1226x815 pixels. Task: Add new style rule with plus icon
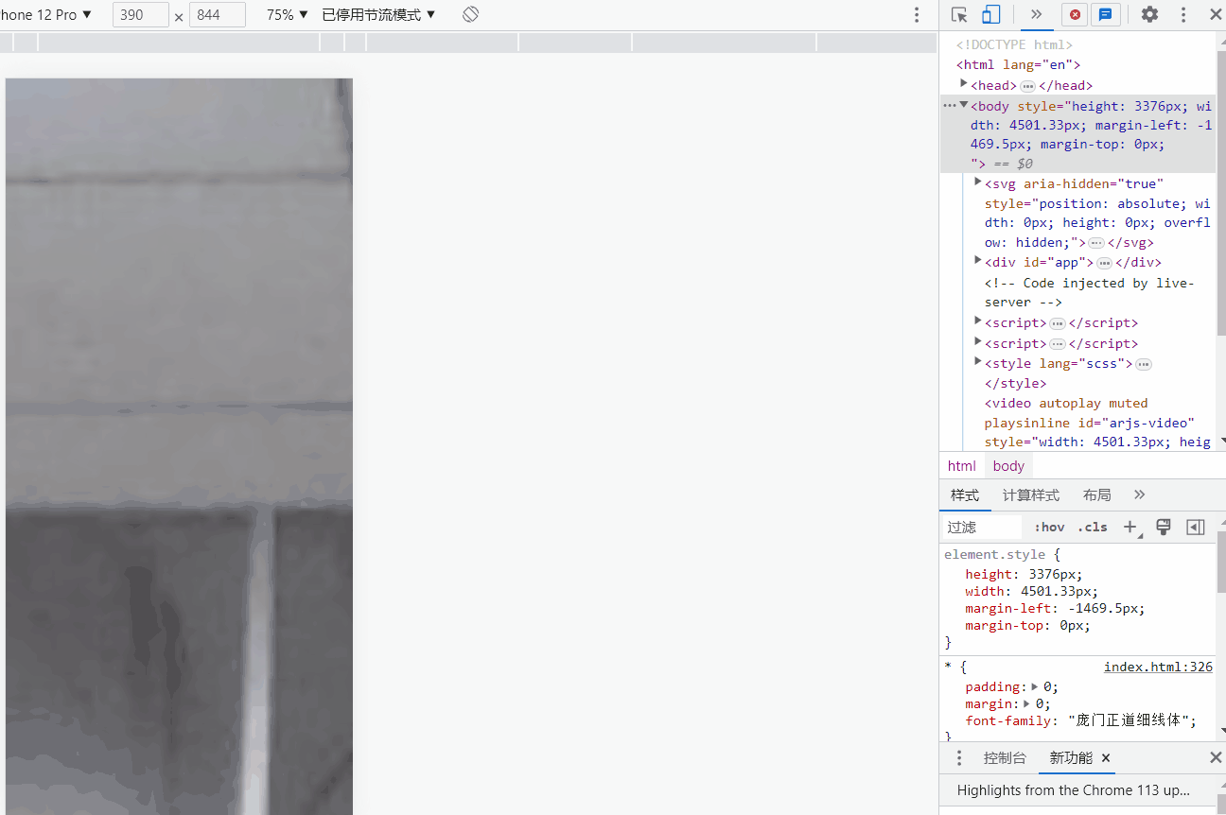coord(1130,527)
